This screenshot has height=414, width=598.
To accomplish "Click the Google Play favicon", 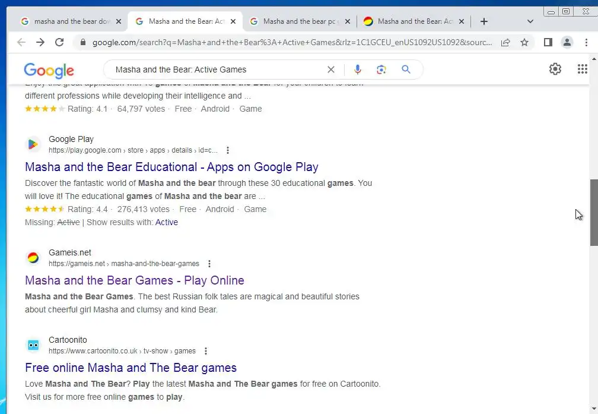I will (x=33, y=144).
